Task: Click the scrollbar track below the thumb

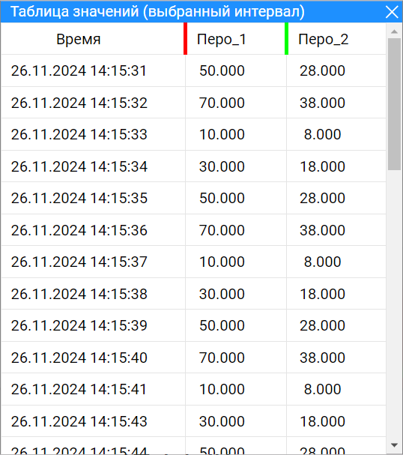Action: pos(394,304)
